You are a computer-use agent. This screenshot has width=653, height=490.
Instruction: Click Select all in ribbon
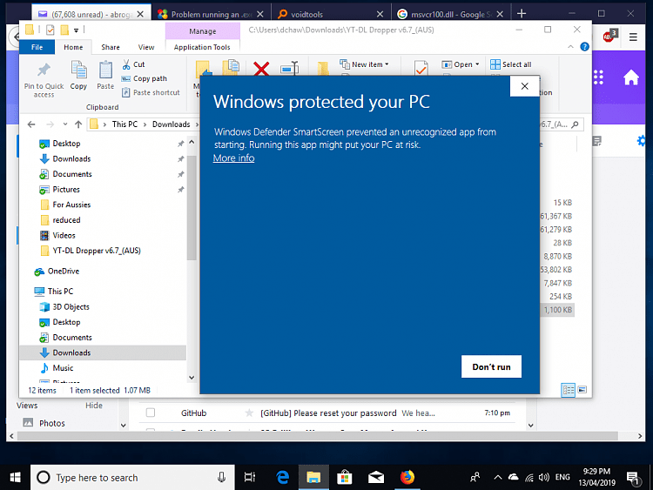pyautogui.click(x=510, y=64)
